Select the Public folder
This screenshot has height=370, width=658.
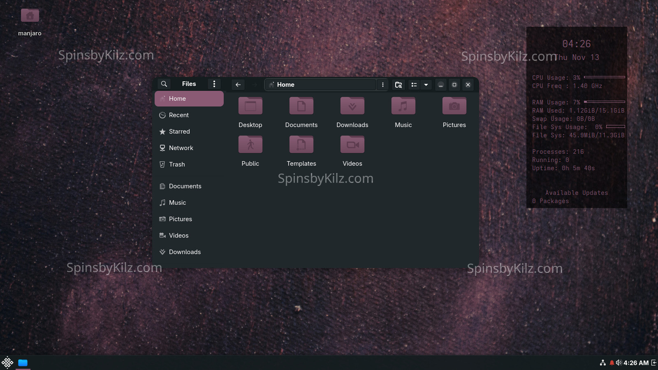click(250, 145)
